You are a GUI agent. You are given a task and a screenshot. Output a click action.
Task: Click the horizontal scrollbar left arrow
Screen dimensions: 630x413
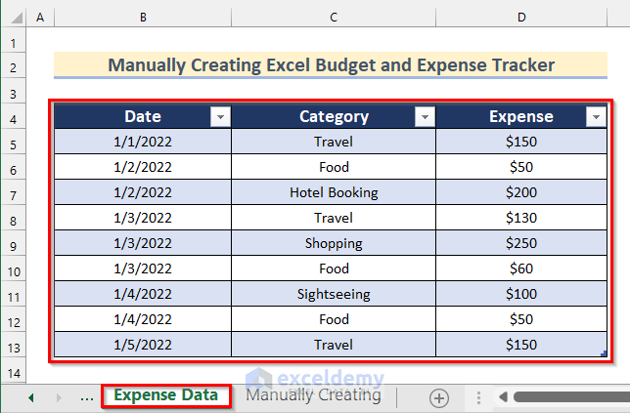tap(503, 397)
